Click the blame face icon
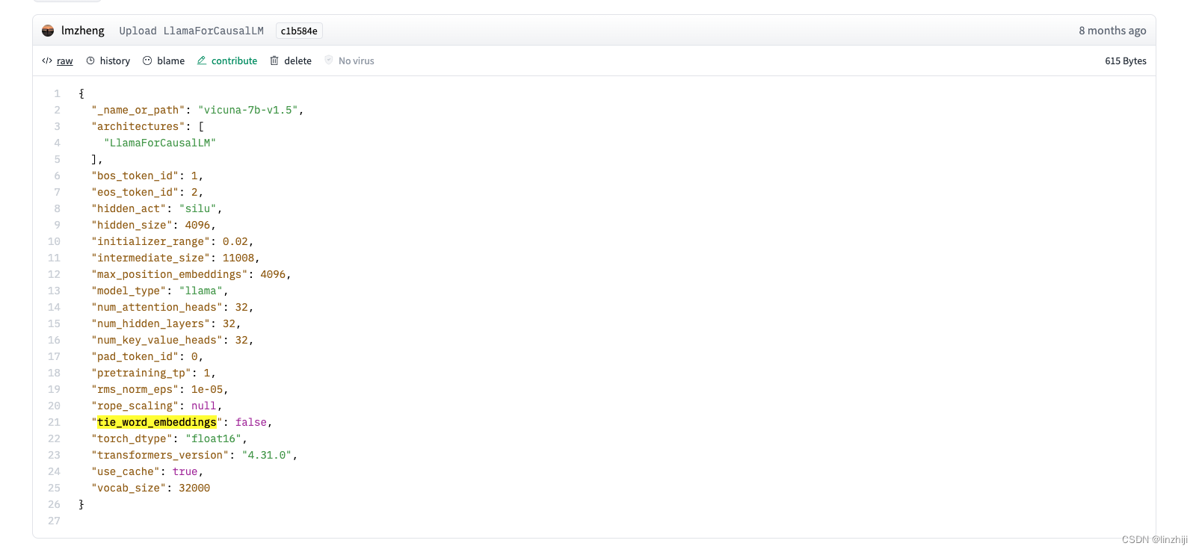This screenshot has width=1199, height=552. pos(147,61)
